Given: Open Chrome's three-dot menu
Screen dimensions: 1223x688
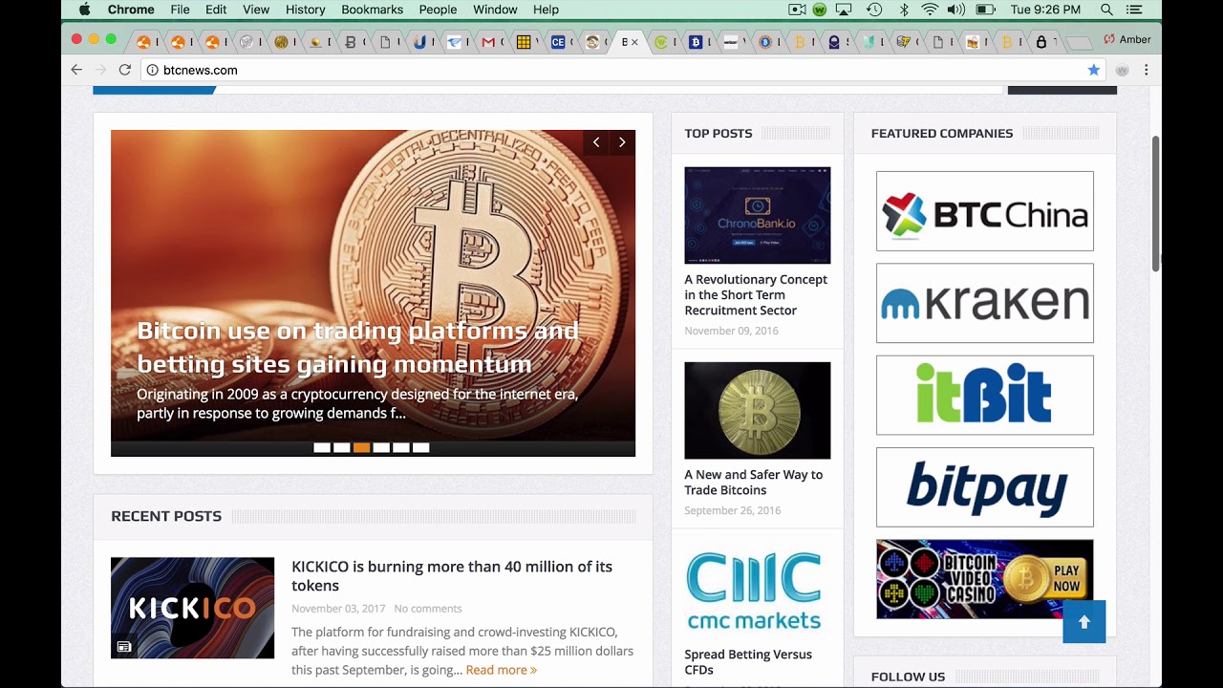Looking at the screenshot, I should pos(1146,70).
